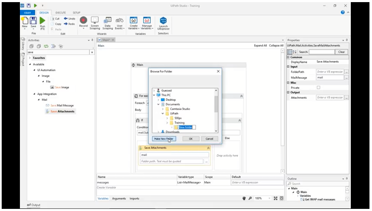
Task: Copy the selected activity
Action: pyautogui.click(x=56, y=24)
